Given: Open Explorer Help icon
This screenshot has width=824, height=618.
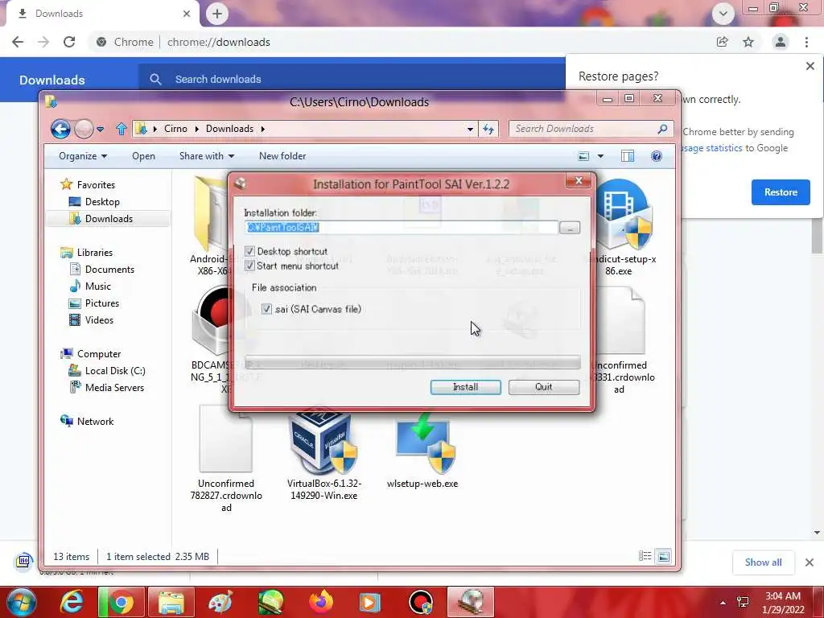Looking at the screenshot, I should [657, 156].
